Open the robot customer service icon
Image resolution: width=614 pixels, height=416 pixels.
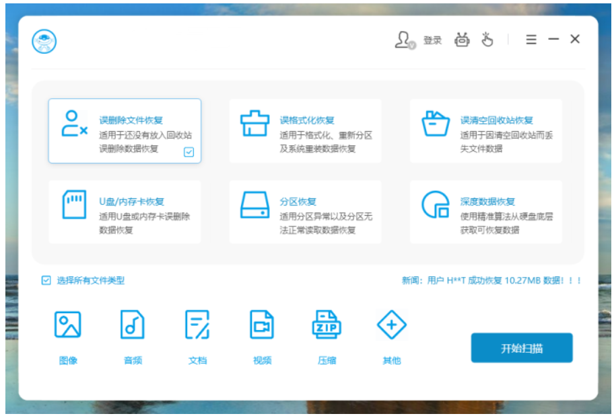462,40
